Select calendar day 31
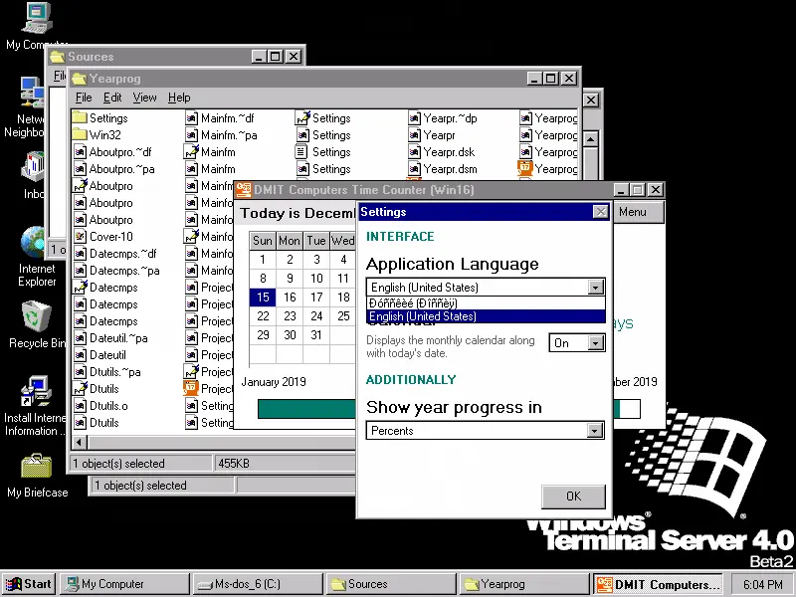The width and height of the screenshot is (796, 597). [x=316, y=335]
